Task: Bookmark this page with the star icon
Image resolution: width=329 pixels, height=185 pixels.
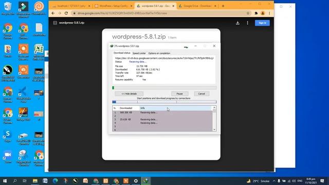Action: pos(248,13)
